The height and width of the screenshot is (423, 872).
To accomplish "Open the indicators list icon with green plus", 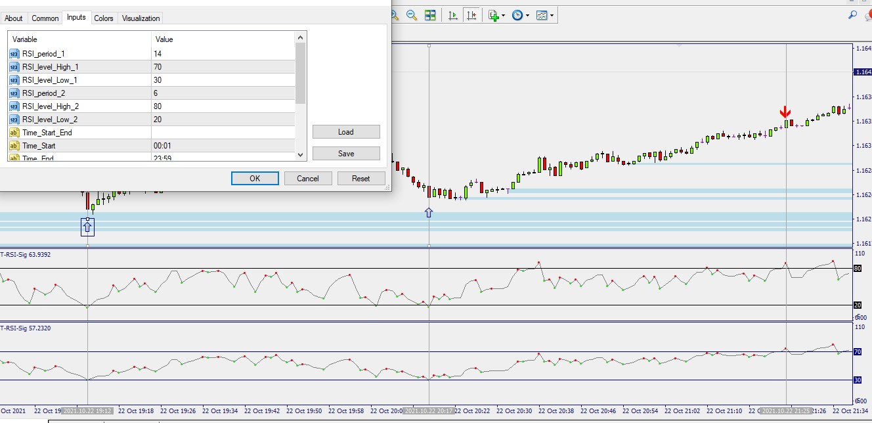I will pos(494,14).
